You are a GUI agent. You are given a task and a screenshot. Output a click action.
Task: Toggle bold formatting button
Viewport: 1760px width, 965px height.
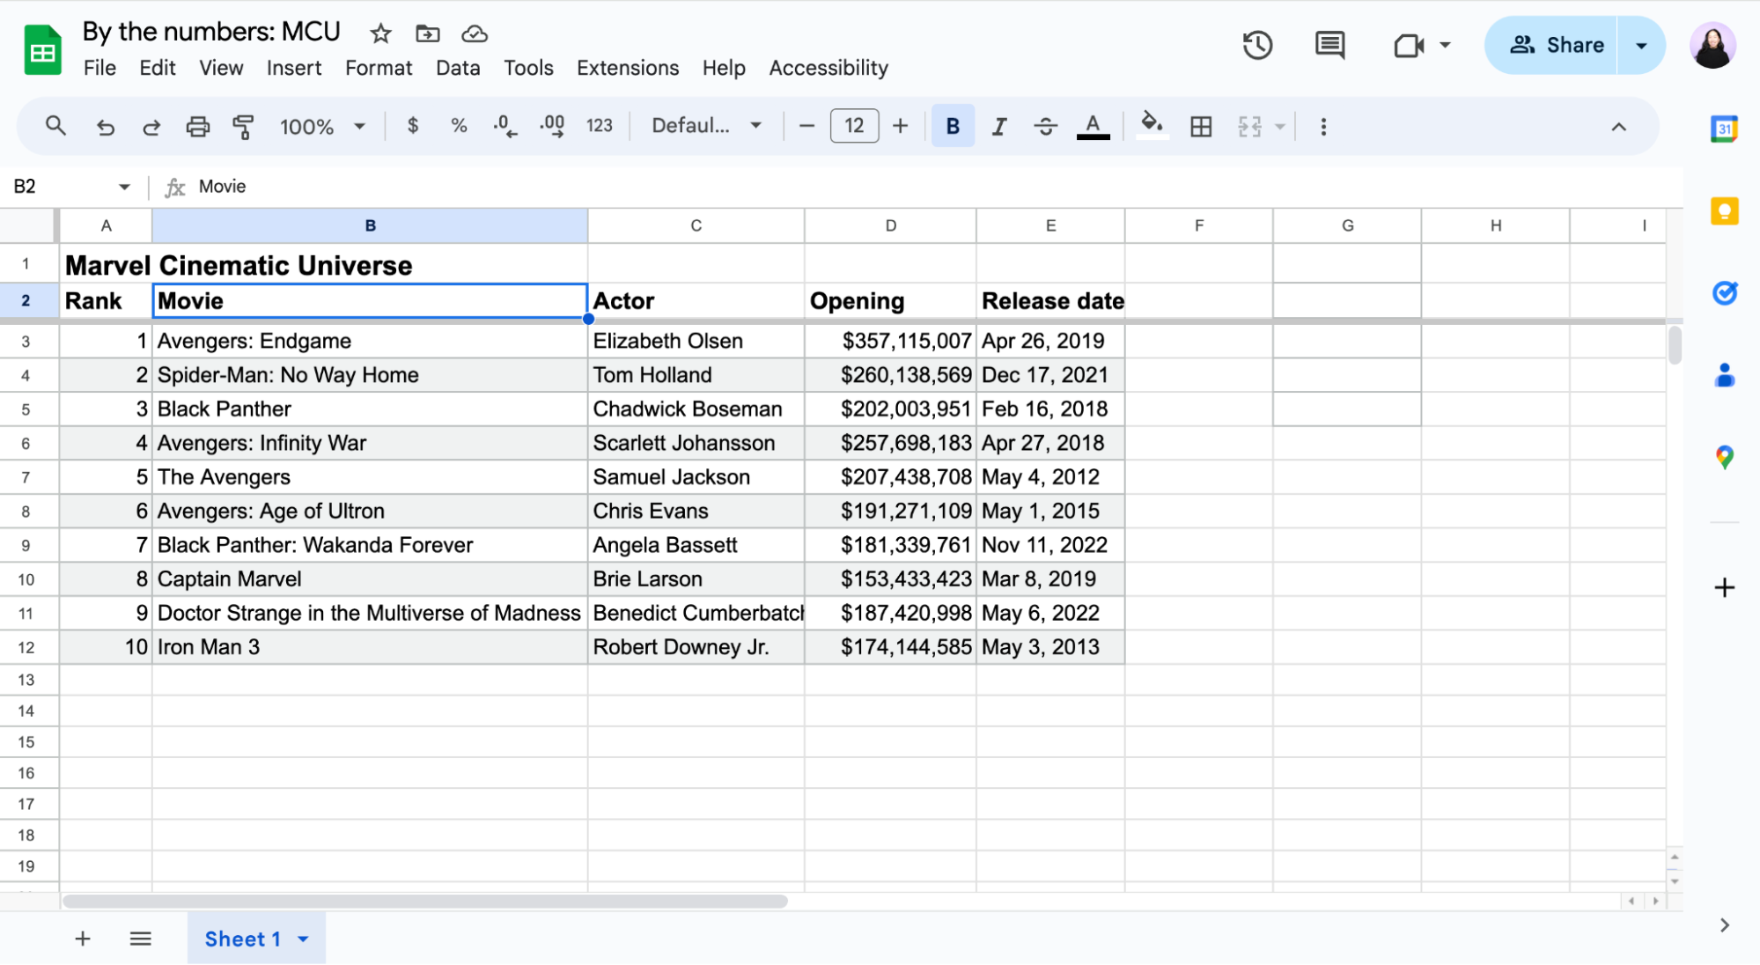click(x=953, y=126)
